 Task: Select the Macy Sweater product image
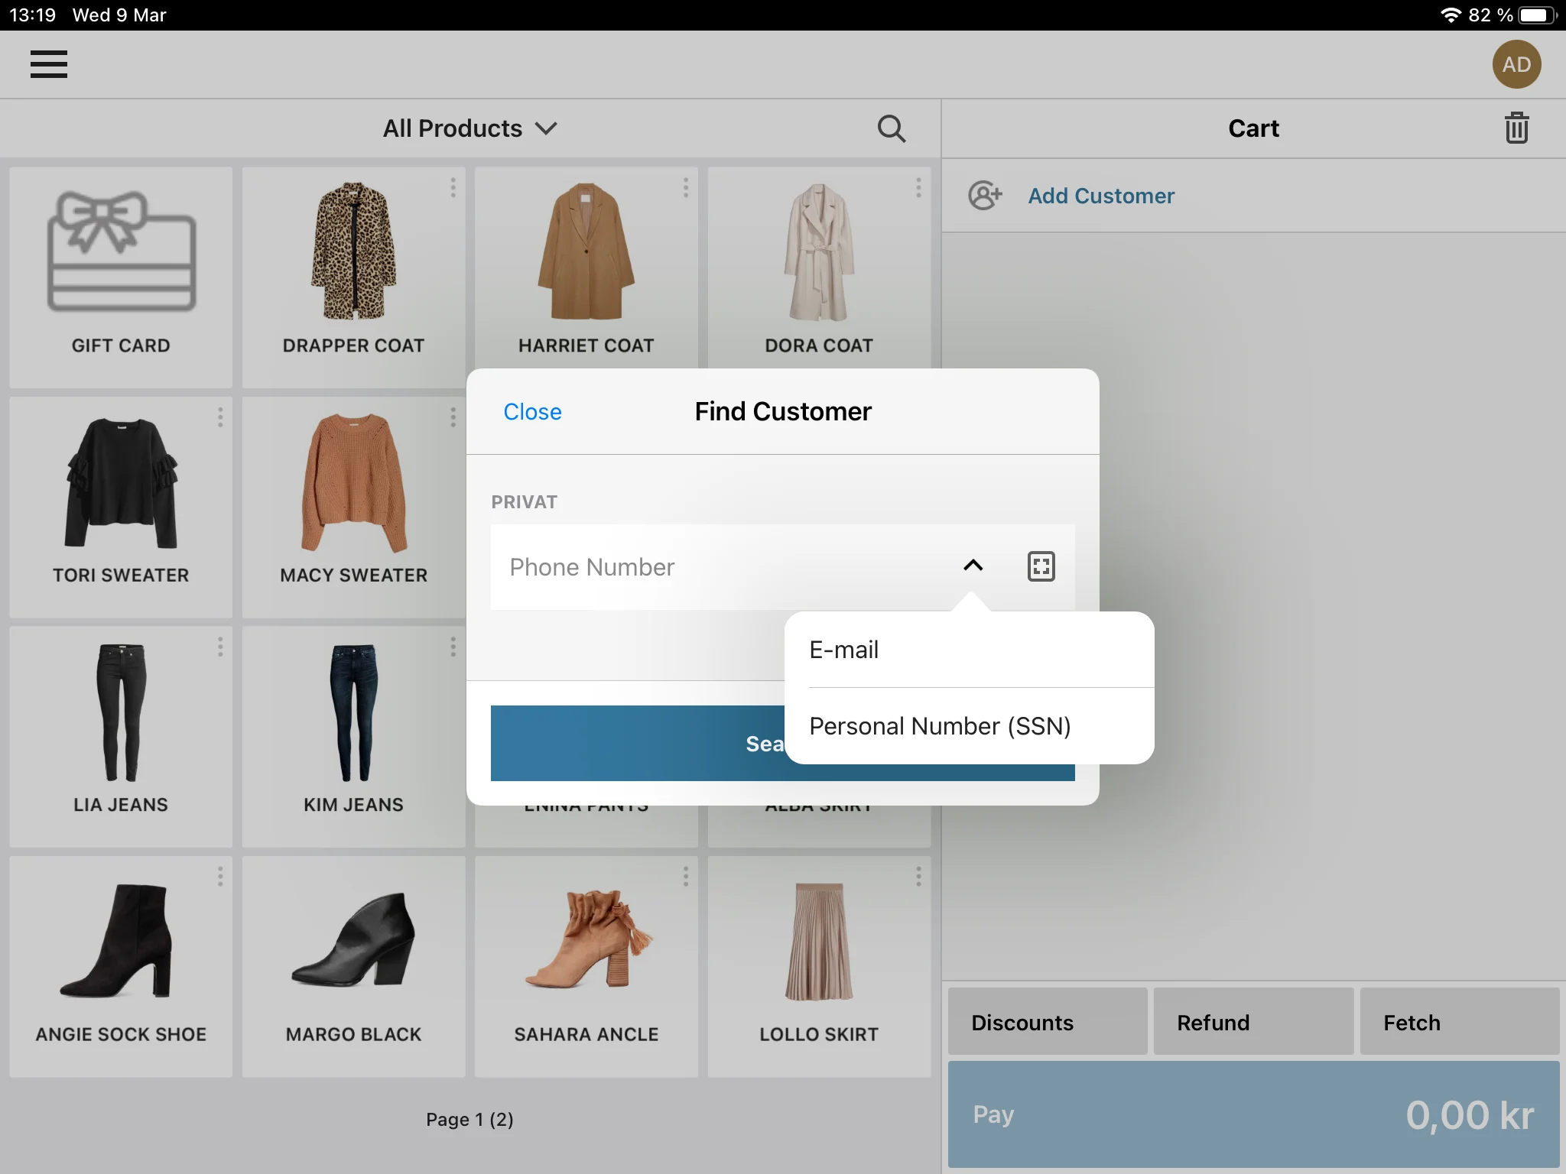[x=353, y=482]
